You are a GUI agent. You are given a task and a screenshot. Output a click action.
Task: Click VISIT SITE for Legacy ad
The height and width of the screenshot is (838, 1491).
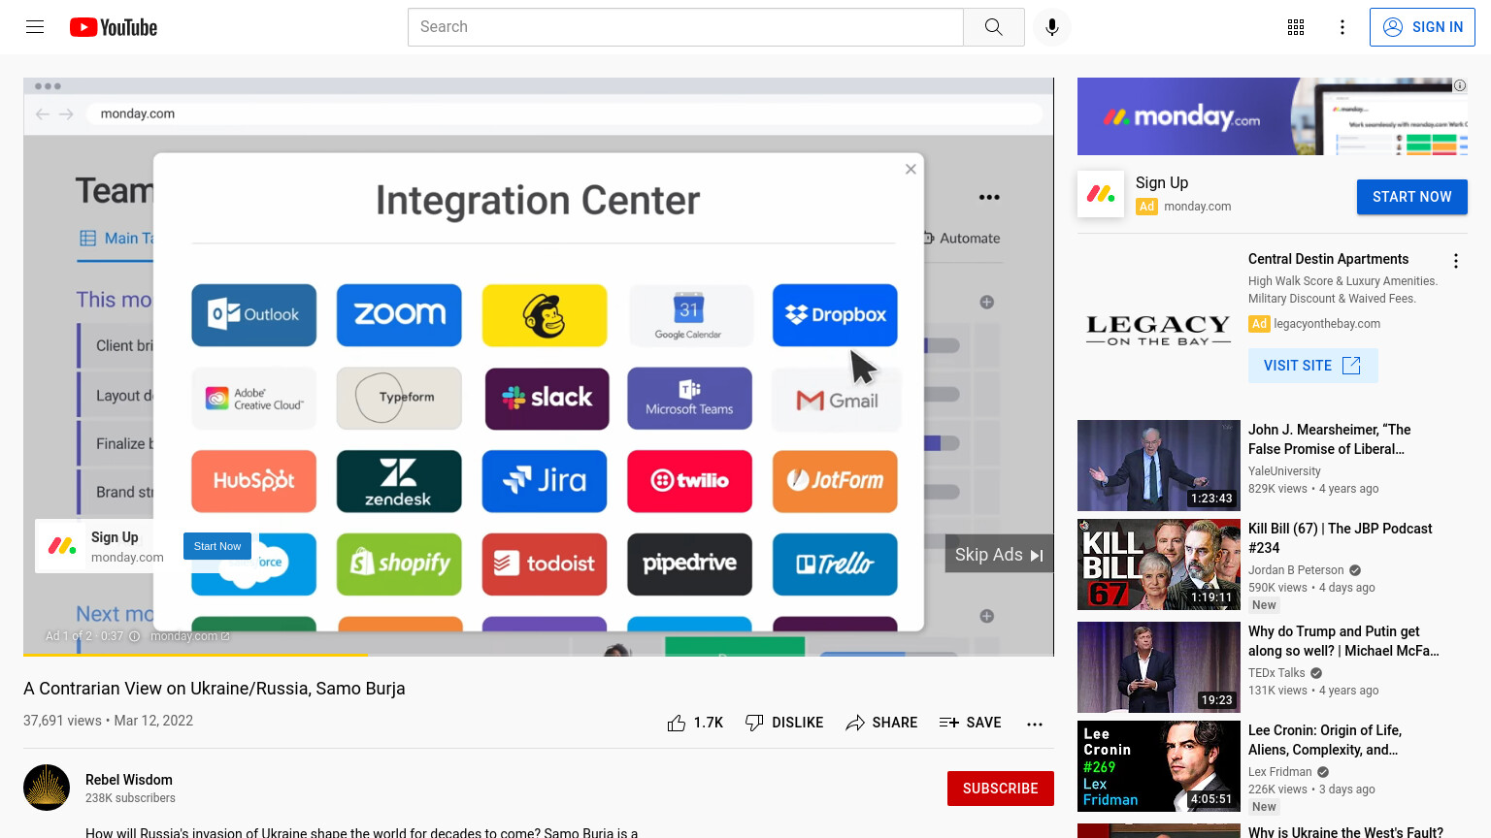[1312, 366]
